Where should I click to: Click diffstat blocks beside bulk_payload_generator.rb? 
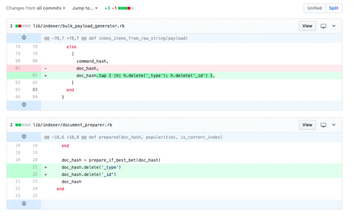(23, 26)
